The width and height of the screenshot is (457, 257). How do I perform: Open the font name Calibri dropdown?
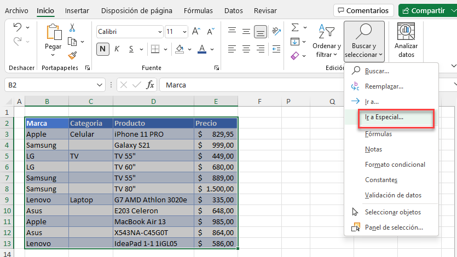pyautogui.click(x=160, y=32)
